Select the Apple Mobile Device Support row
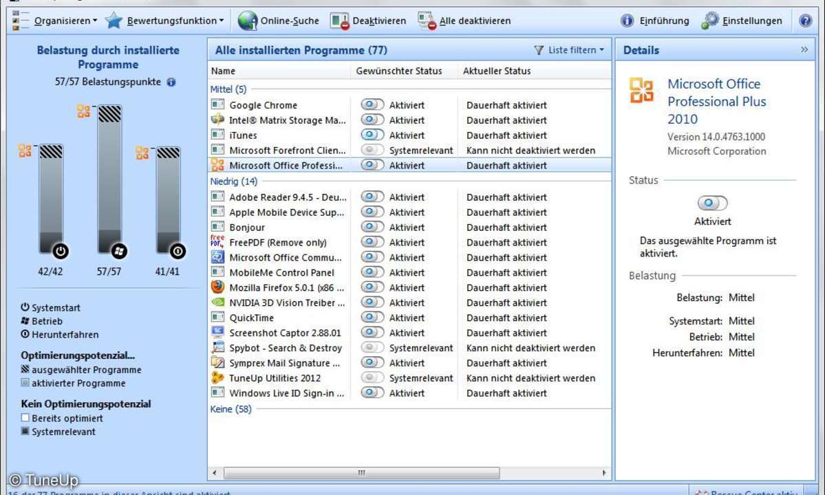Image resolution: width=825 pixels, height=495 pixels. (x=410, y=212)
